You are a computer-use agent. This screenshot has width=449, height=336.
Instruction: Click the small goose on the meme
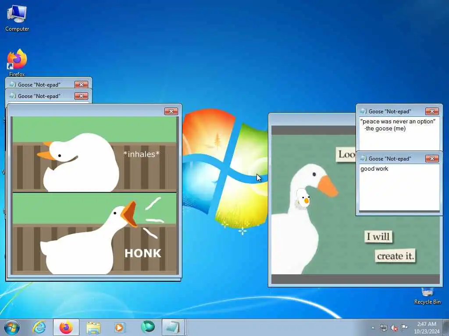[x=303, y=199]
